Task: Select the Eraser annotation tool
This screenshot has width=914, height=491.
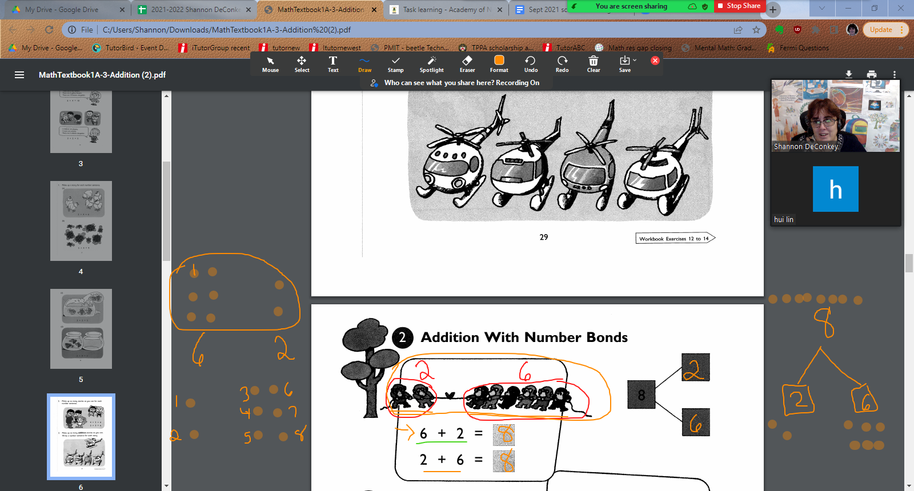Action: pos(467,65)
